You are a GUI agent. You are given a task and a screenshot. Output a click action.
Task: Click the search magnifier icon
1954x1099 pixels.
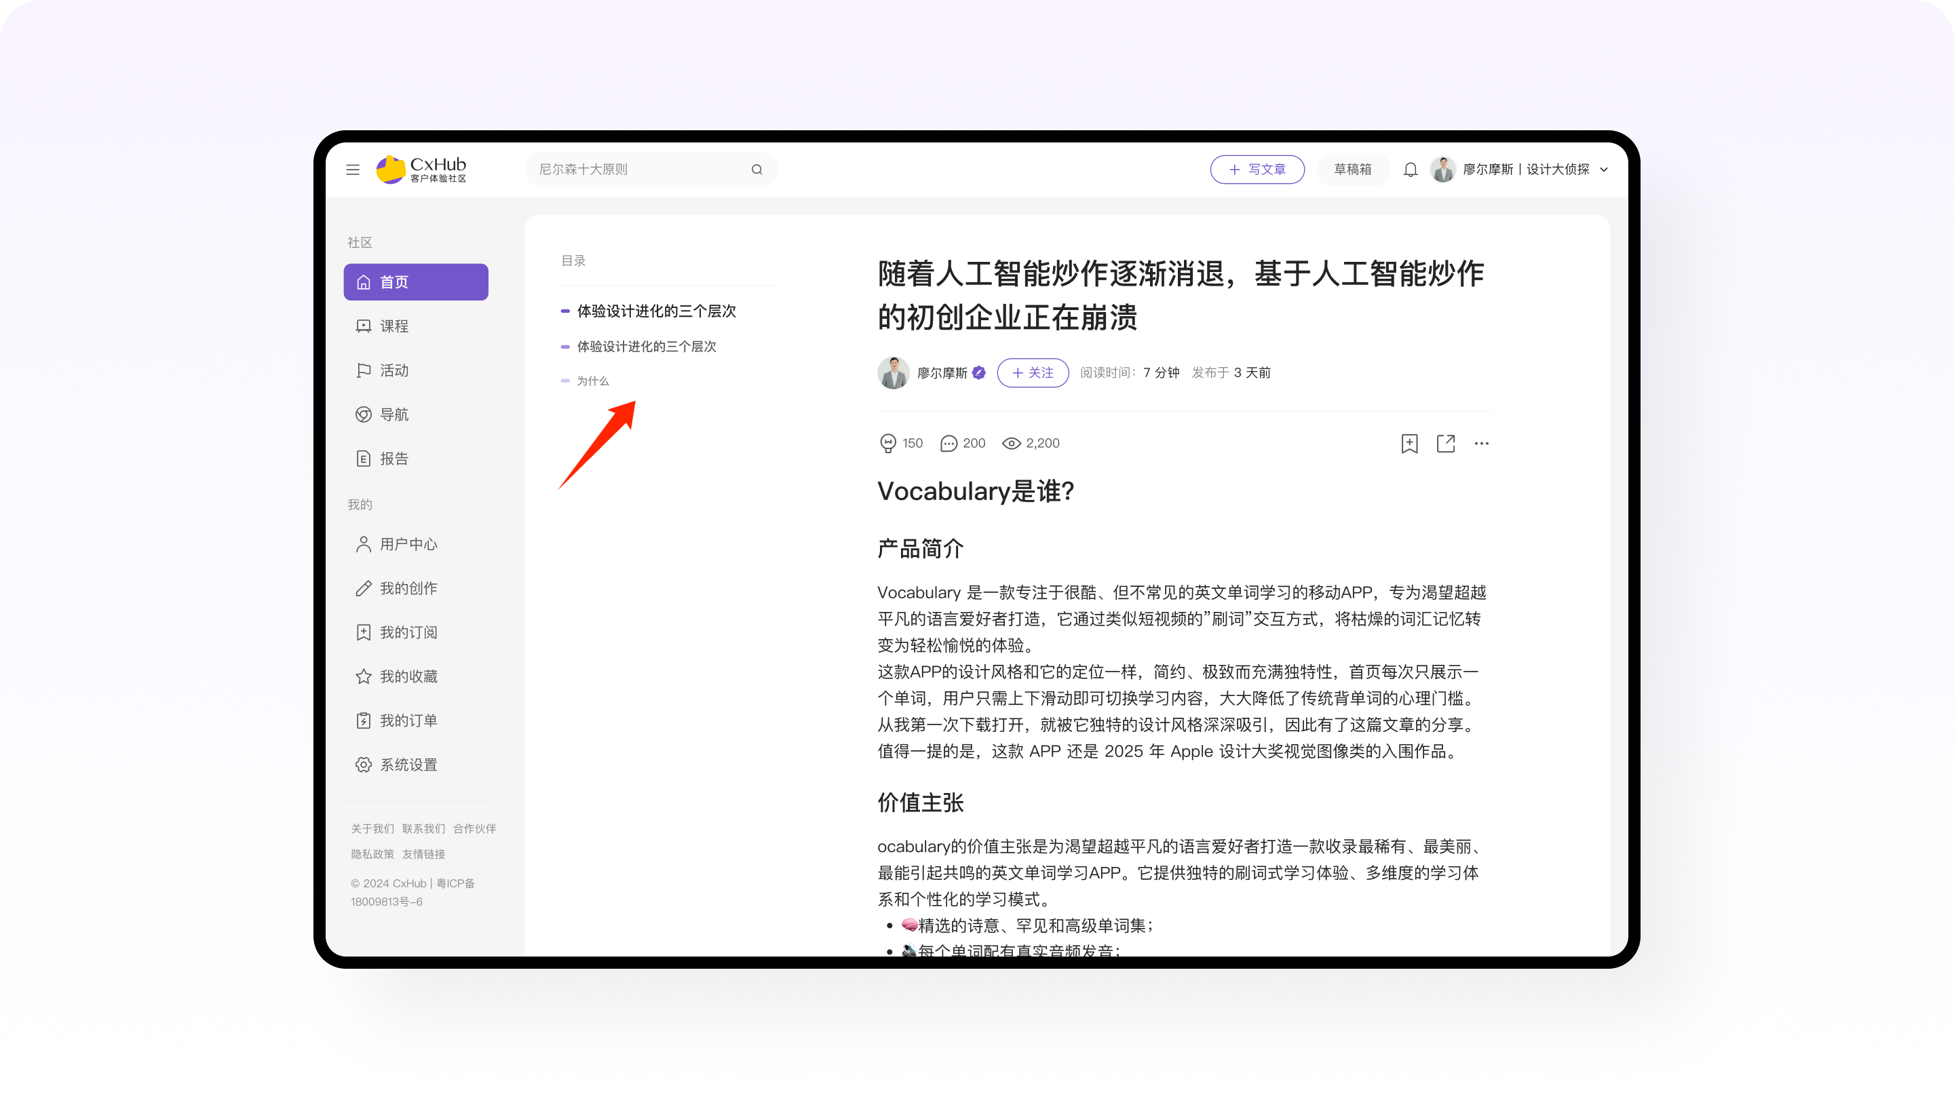756,169
